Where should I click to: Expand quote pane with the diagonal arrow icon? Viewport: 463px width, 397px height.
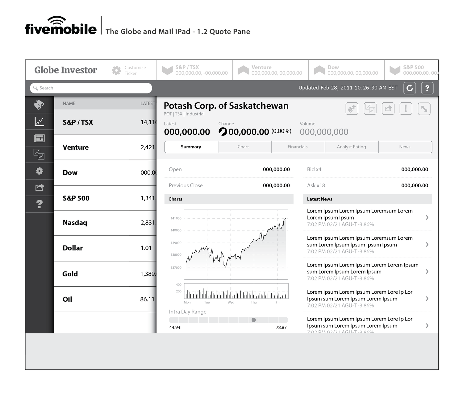(424, 109)
